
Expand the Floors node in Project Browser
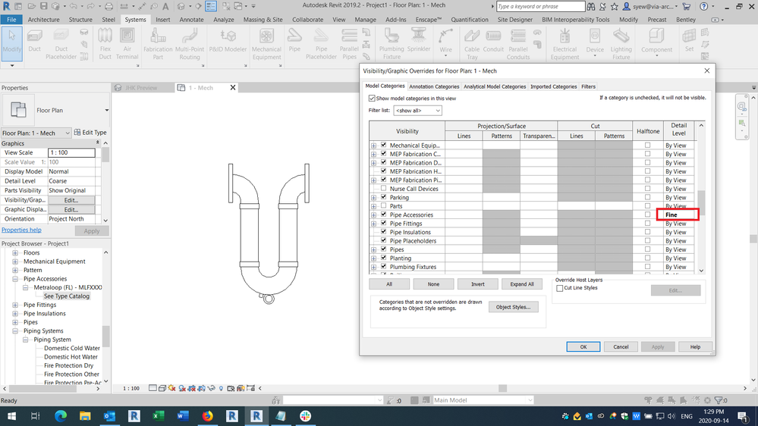tap(15, 252)
